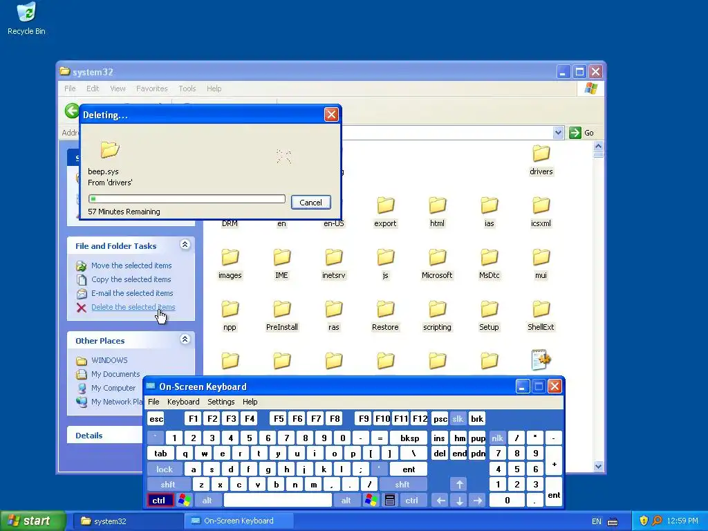The width and height of the screenshot is (708, 531).
Task: Click the Go button
Action: 581,133
